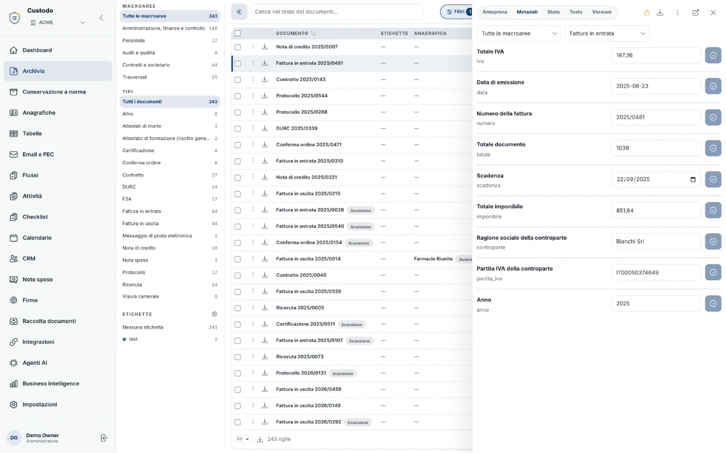This screenshot has width=726, height=453.
Task: Tick the select-all checkbox in the table header
Action: [238, 33]
